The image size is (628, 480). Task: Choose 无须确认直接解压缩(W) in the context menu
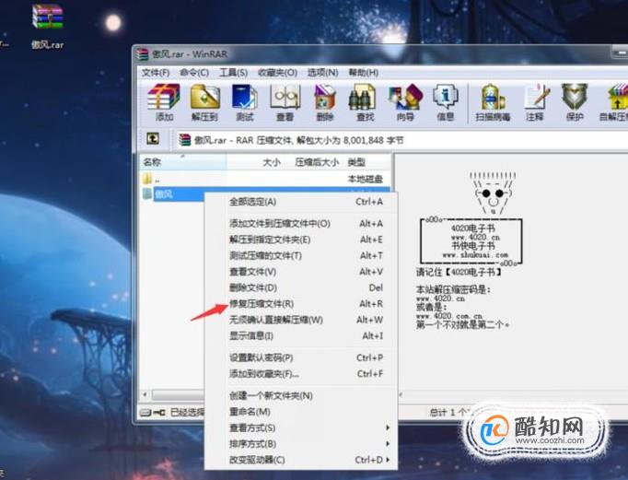click(301, 320)
